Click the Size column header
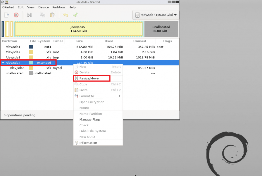The width and height of the screenshot is (262, 176). click(x=79, y=41)
